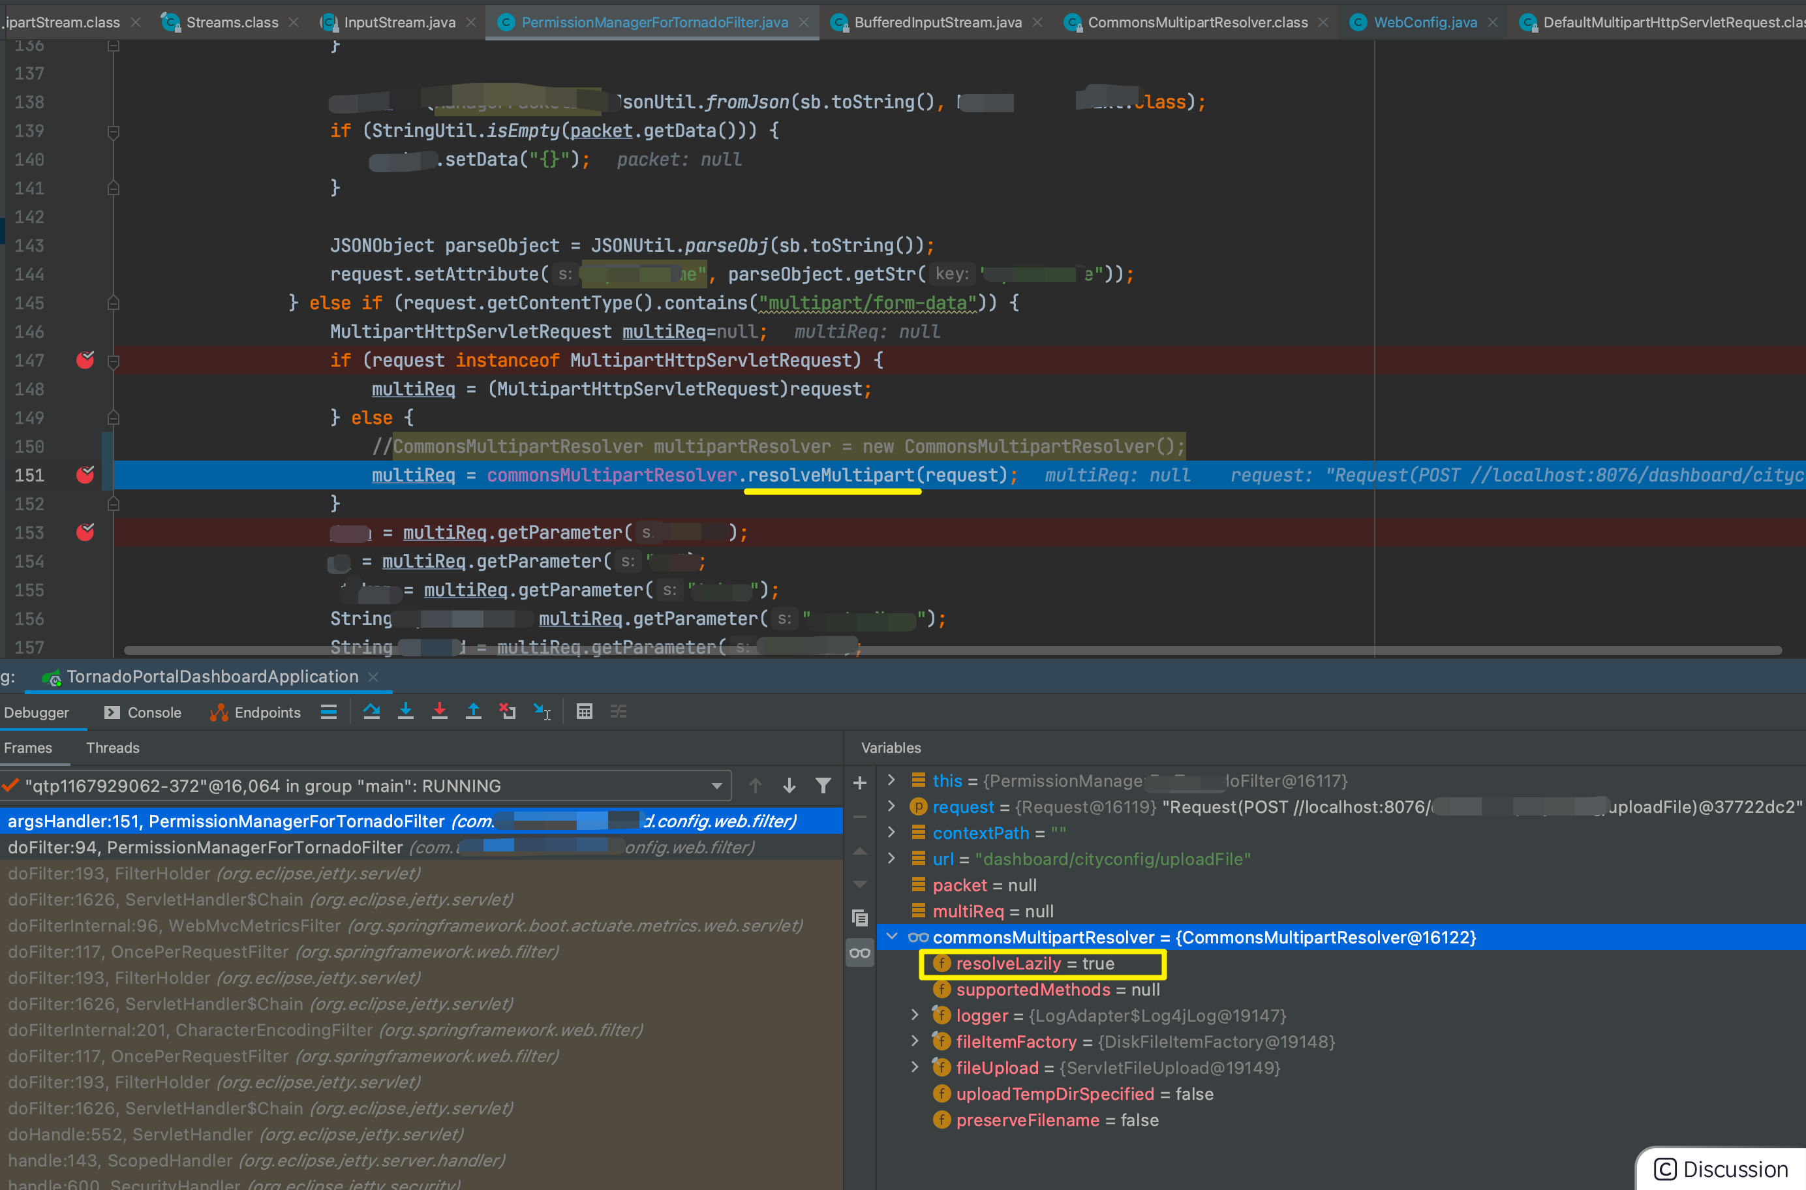Select preserveFilename = false field row
Viewport: 1806px width, 1190px height.
1341,1120
